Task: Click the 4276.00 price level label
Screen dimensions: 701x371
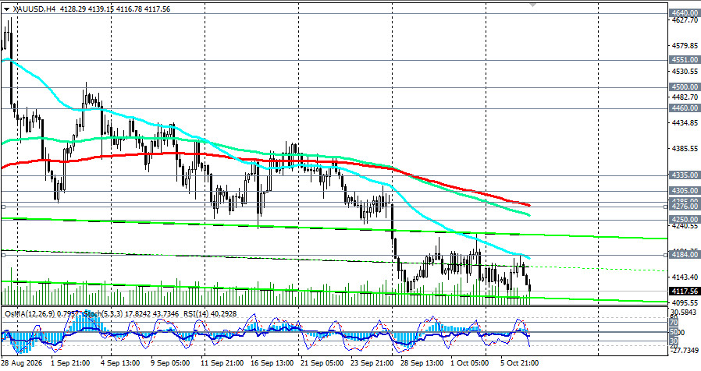Action: pyautogui.click(x=685, y=207)
